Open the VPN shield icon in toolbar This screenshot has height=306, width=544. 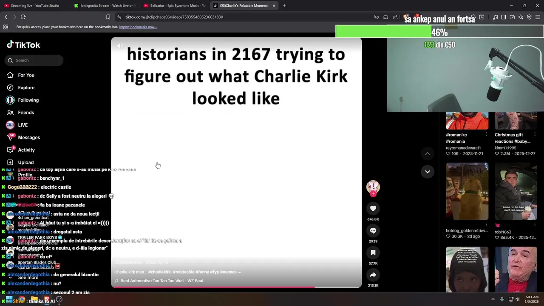[x=529, y=17]
